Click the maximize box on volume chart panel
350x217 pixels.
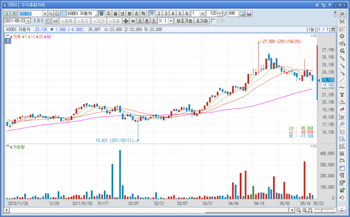click(x=315, y=146)
